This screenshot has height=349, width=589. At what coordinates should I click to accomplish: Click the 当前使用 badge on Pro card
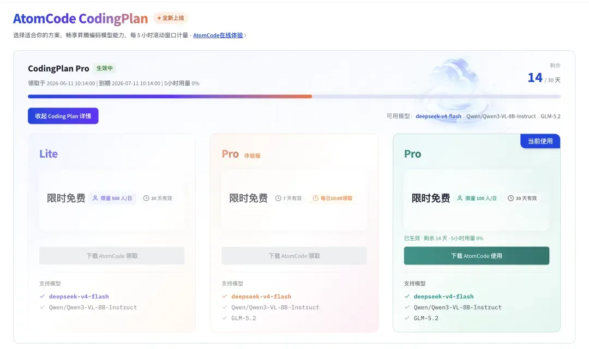pos(540,141)
